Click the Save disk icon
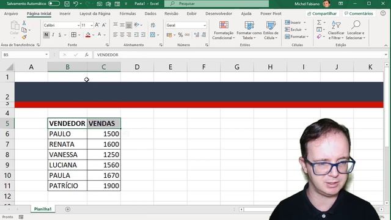Image resolution: width=391 pixels, height=220 pixels. [67, 4]
